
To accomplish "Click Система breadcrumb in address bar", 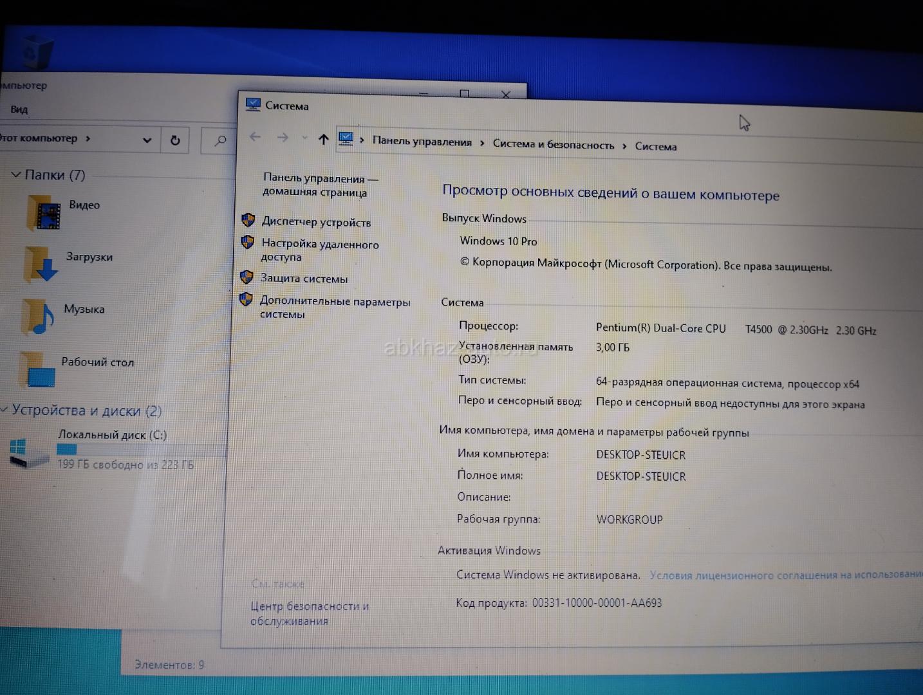I will tap(656, 147).
